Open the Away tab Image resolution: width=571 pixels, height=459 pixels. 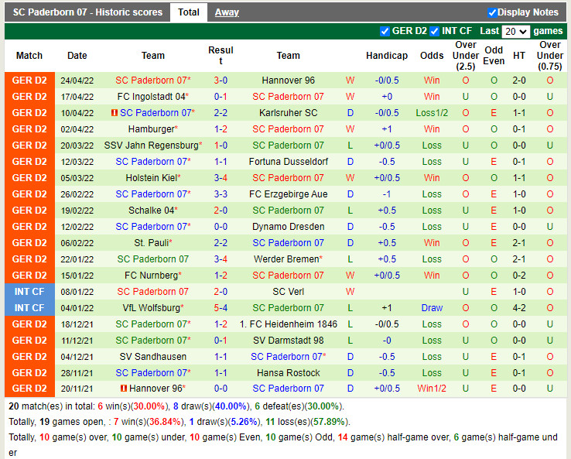point(227,12)
